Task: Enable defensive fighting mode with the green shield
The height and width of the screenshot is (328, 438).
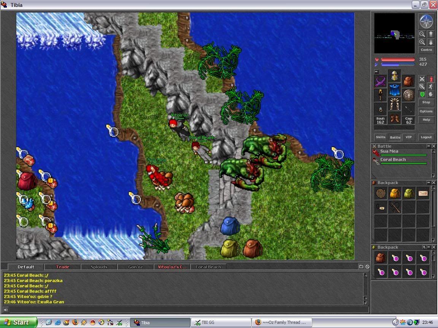Action: pos(422,94)
